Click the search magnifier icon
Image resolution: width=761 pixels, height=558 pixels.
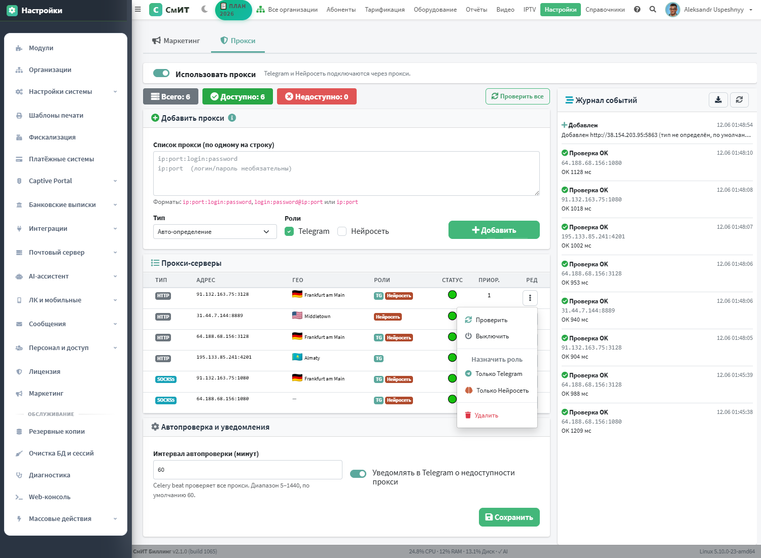653,9
